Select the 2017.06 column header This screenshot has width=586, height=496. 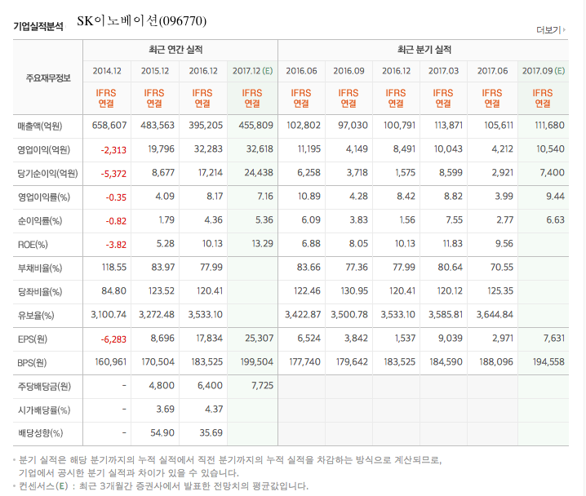tap(492, 71)
